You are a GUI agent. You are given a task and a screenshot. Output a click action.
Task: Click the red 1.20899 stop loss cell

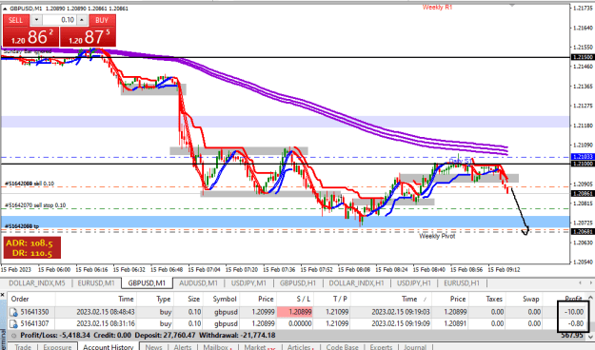click(x=295, y=312)
